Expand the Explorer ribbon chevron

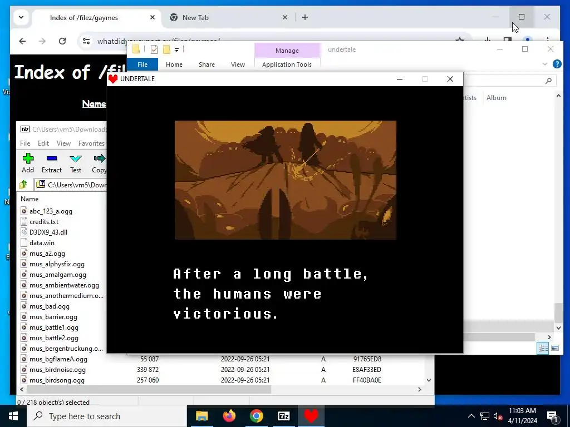(544, 64)
